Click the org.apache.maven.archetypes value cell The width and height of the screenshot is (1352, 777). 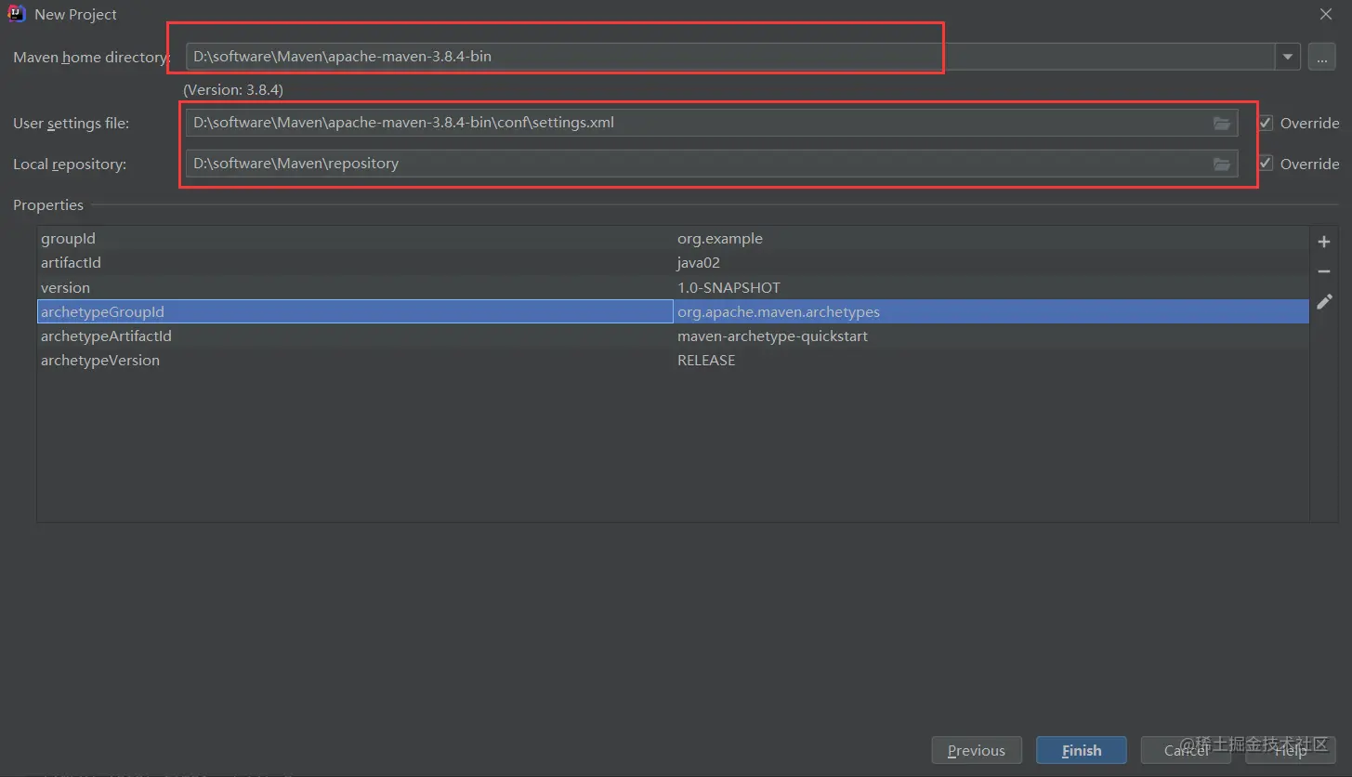pos(992,312)
